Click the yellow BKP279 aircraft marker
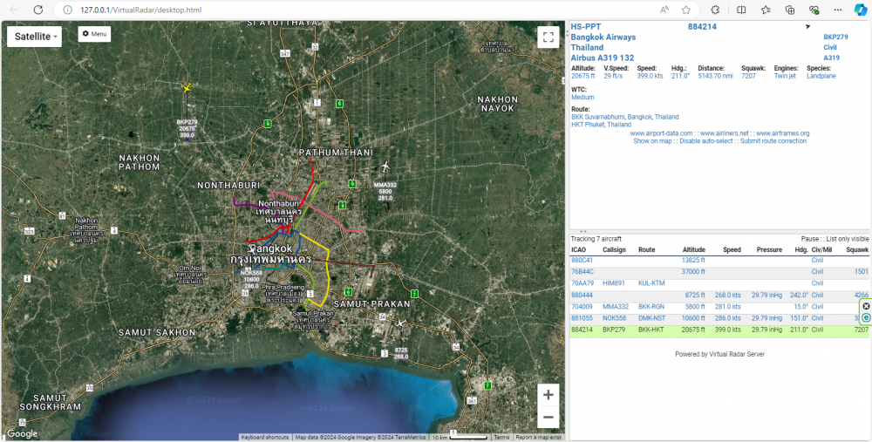This screenshot has width=872, height=442. pyautogui.click(x=187, y=87)
